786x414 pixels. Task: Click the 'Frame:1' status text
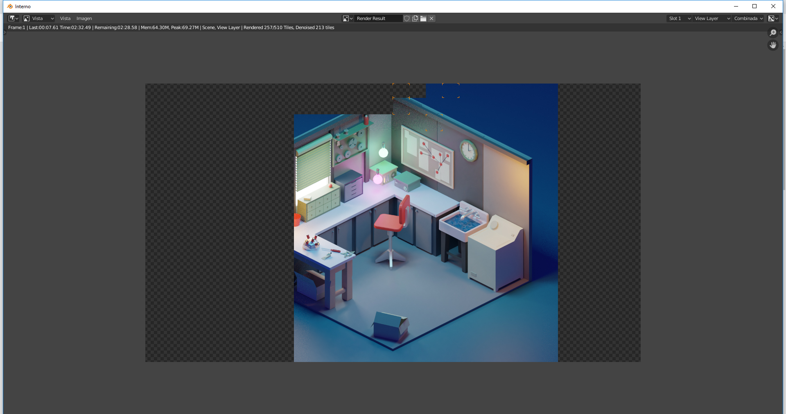coord(17,27)
